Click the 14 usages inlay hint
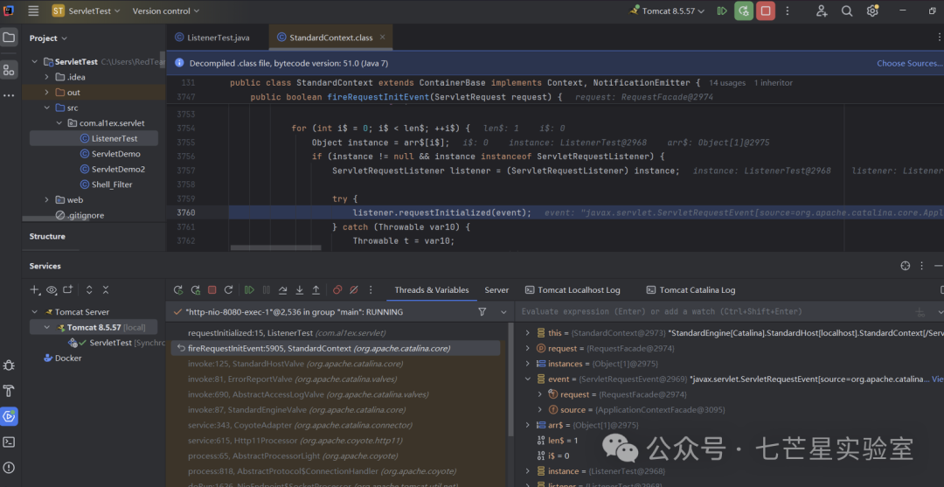 [x=726, y=83]
